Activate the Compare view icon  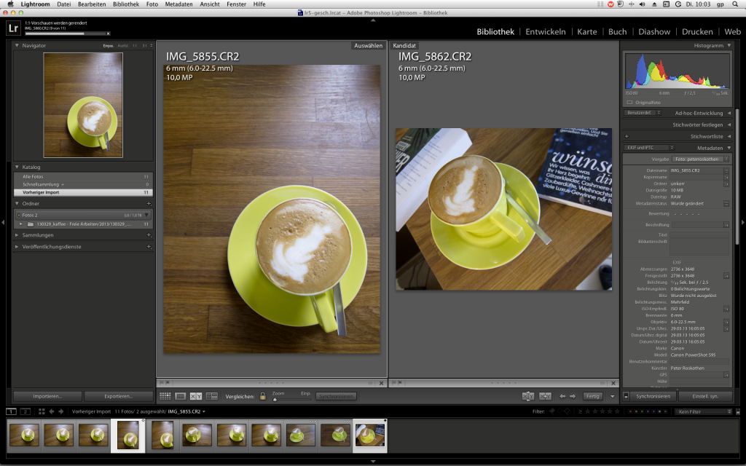pyautogui.click(x=195, y=396)
